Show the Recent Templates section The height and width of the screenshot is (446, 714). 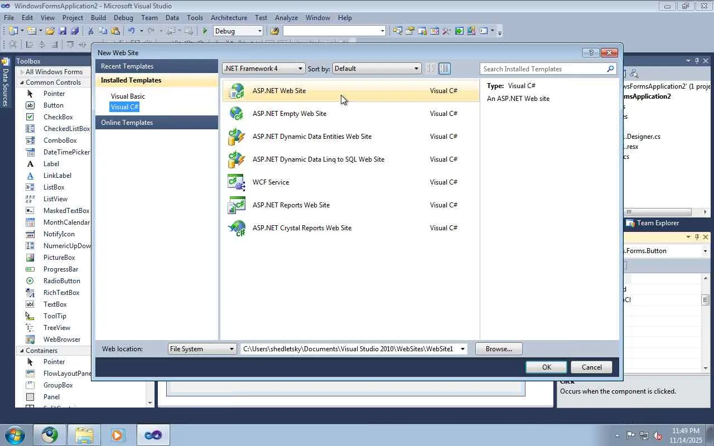[157, 66]
